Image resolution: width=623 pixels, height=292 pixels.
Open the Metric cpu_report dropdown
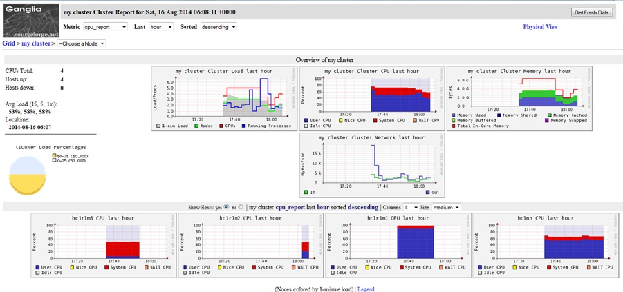[x=105, y=27]
